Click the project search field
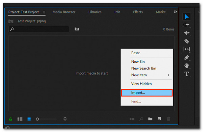The height and width of the screenshot is (132, 203). [x=39, y=29]
